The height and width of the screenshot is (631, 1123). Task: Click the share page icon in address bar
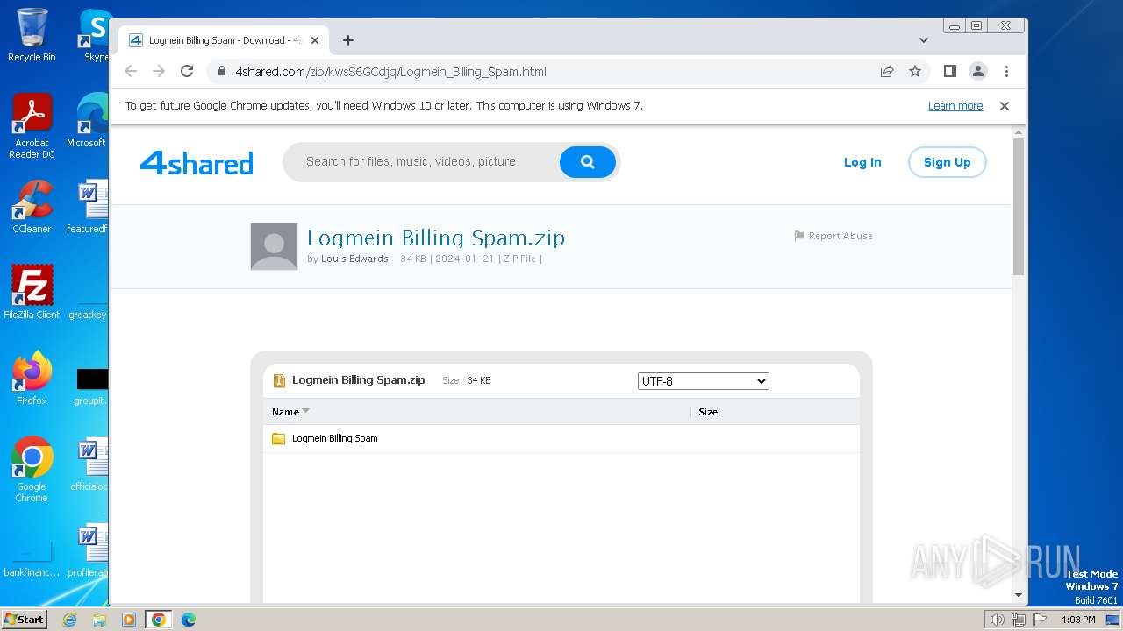(x=887, y=72)
